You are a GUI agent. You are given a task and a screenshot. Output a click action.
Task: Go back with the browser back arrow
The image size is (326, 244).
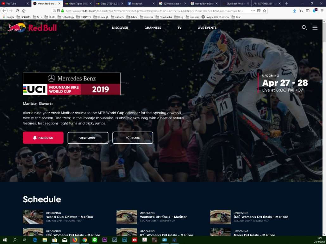click(4, 11)
